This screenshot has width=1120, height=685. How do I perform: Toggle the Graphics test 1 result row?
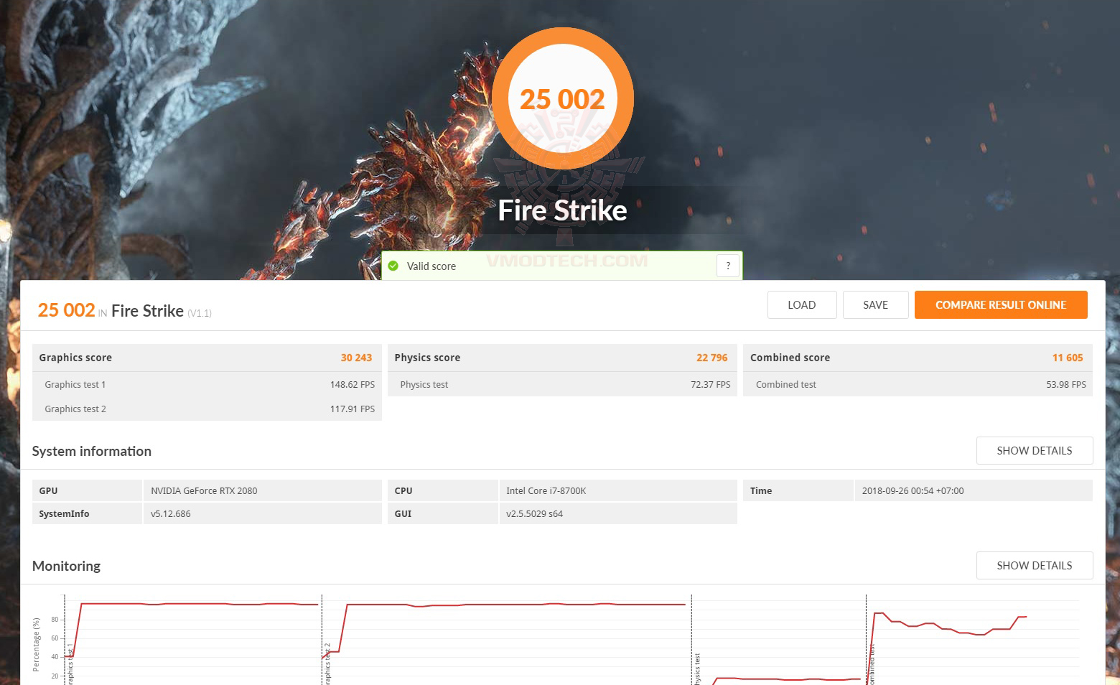point(207,384)
